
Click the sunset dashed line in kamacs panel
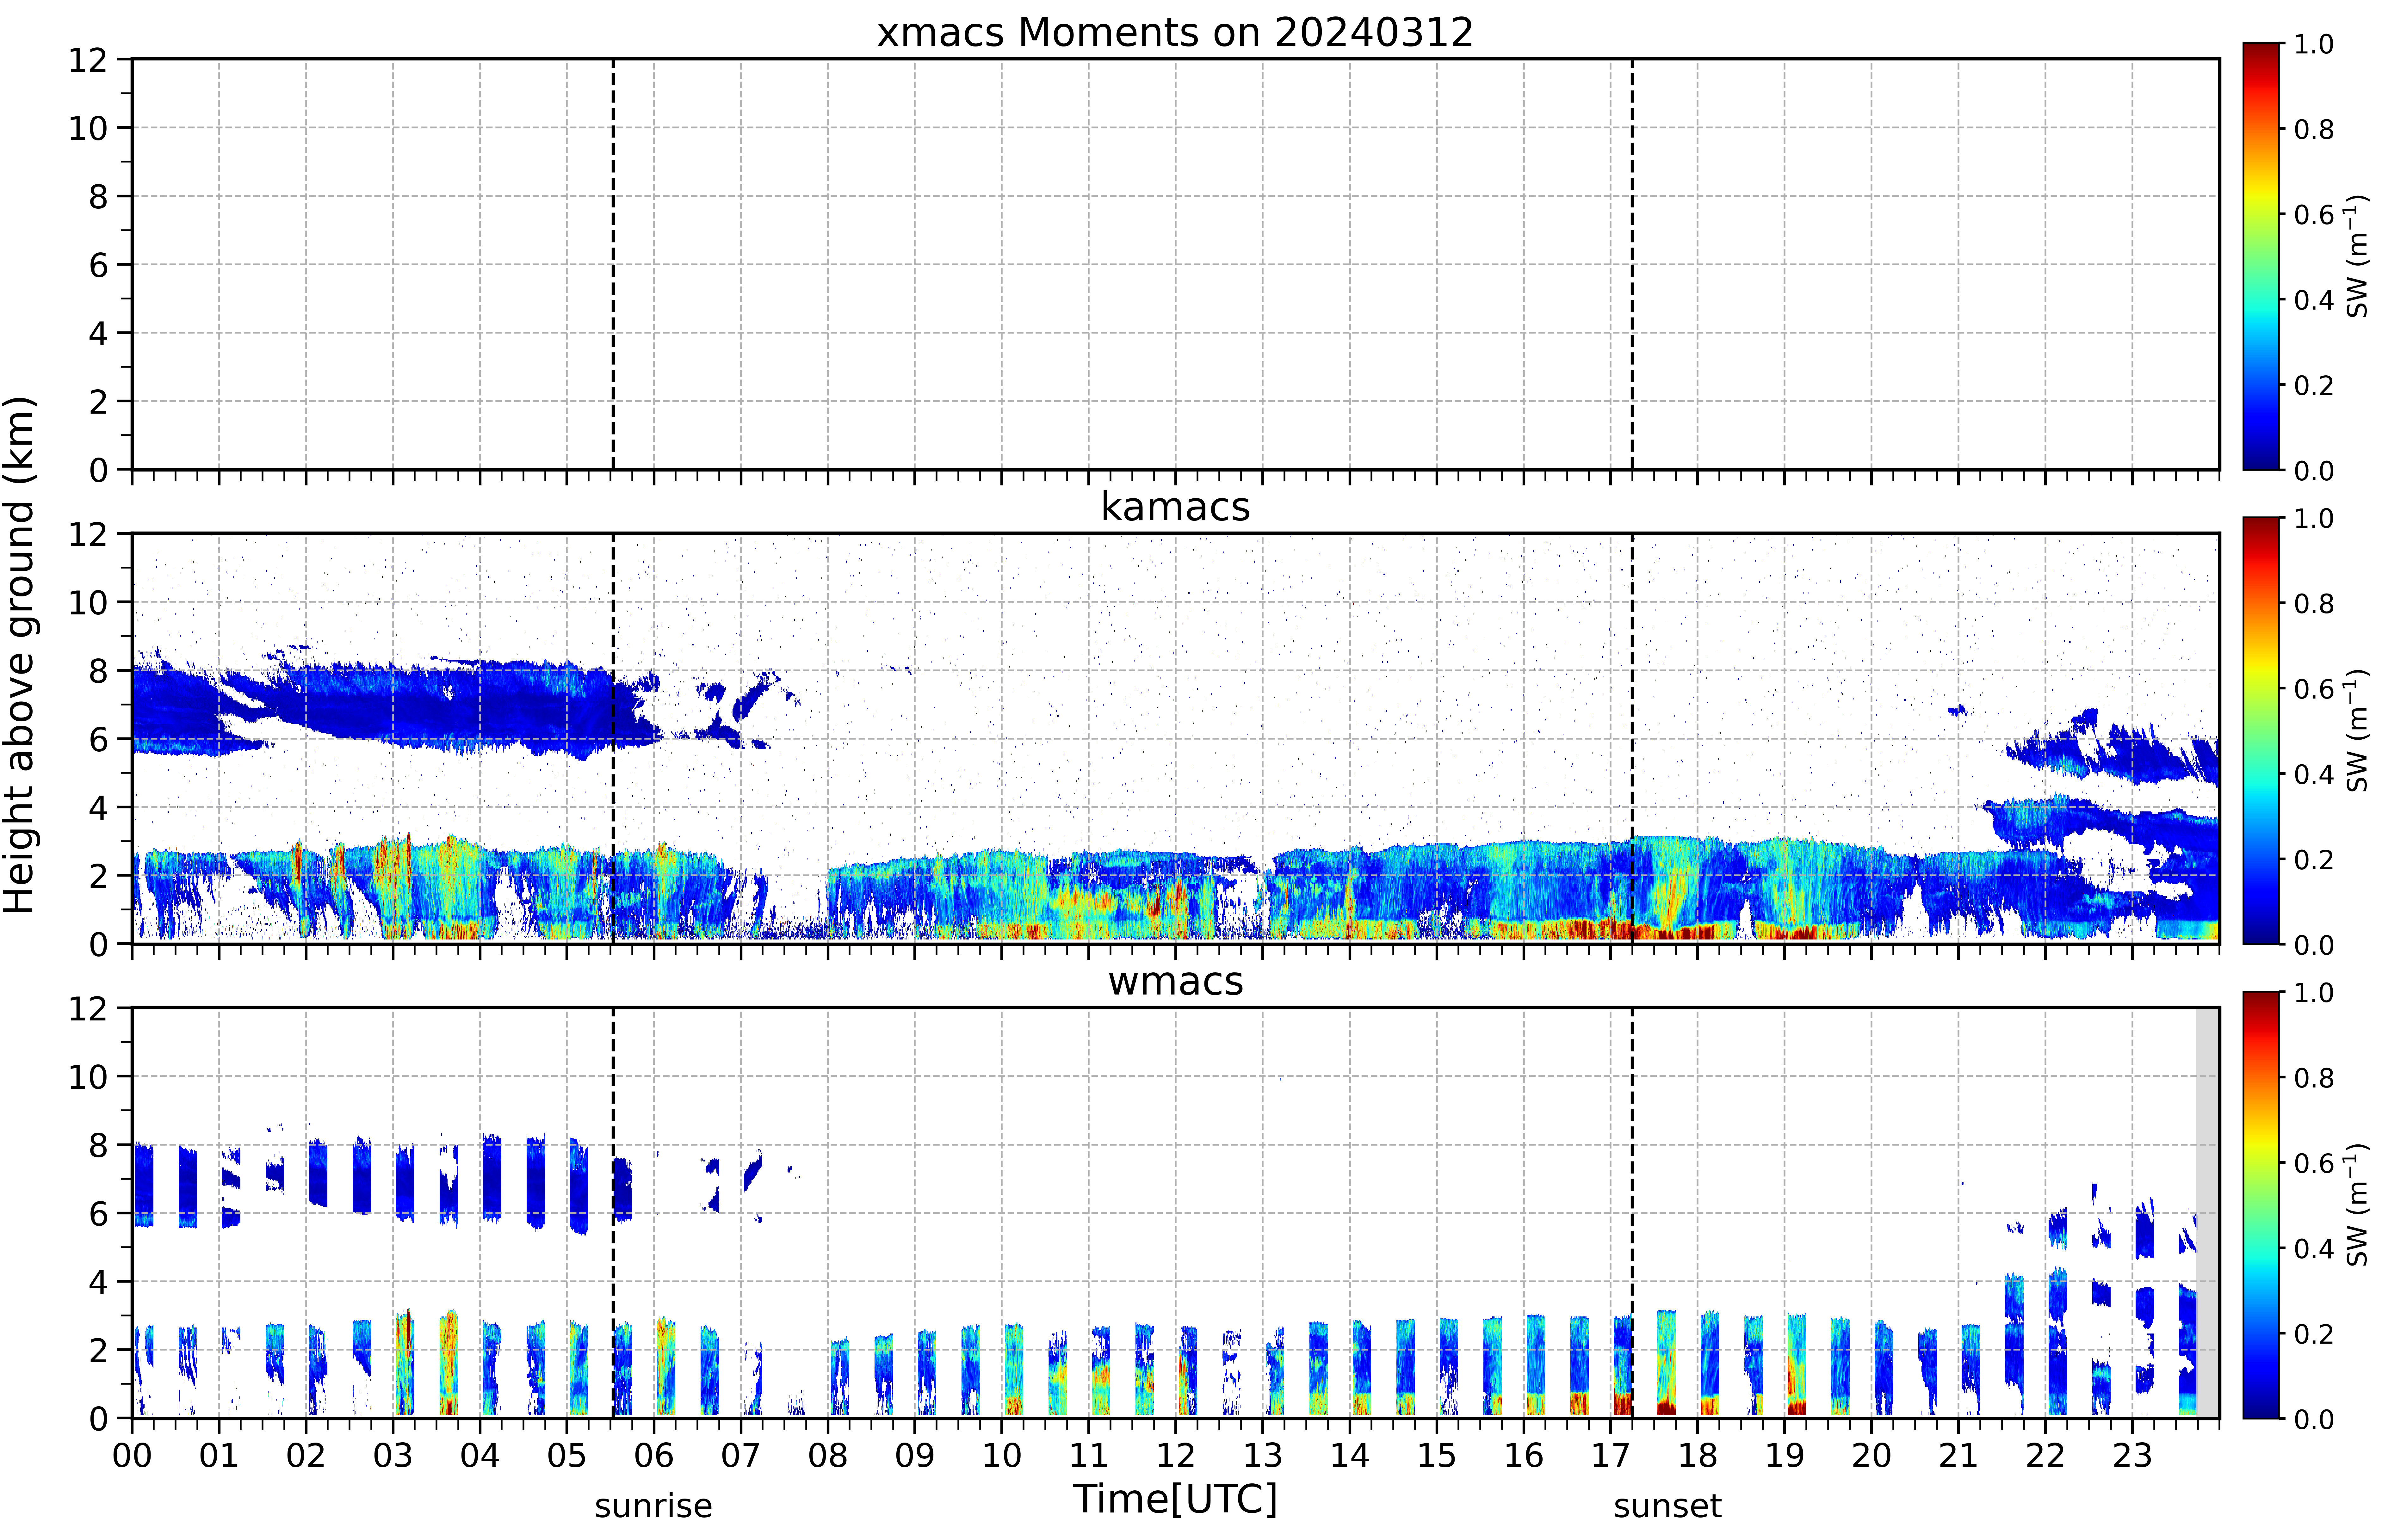(x=1632, y=738)
